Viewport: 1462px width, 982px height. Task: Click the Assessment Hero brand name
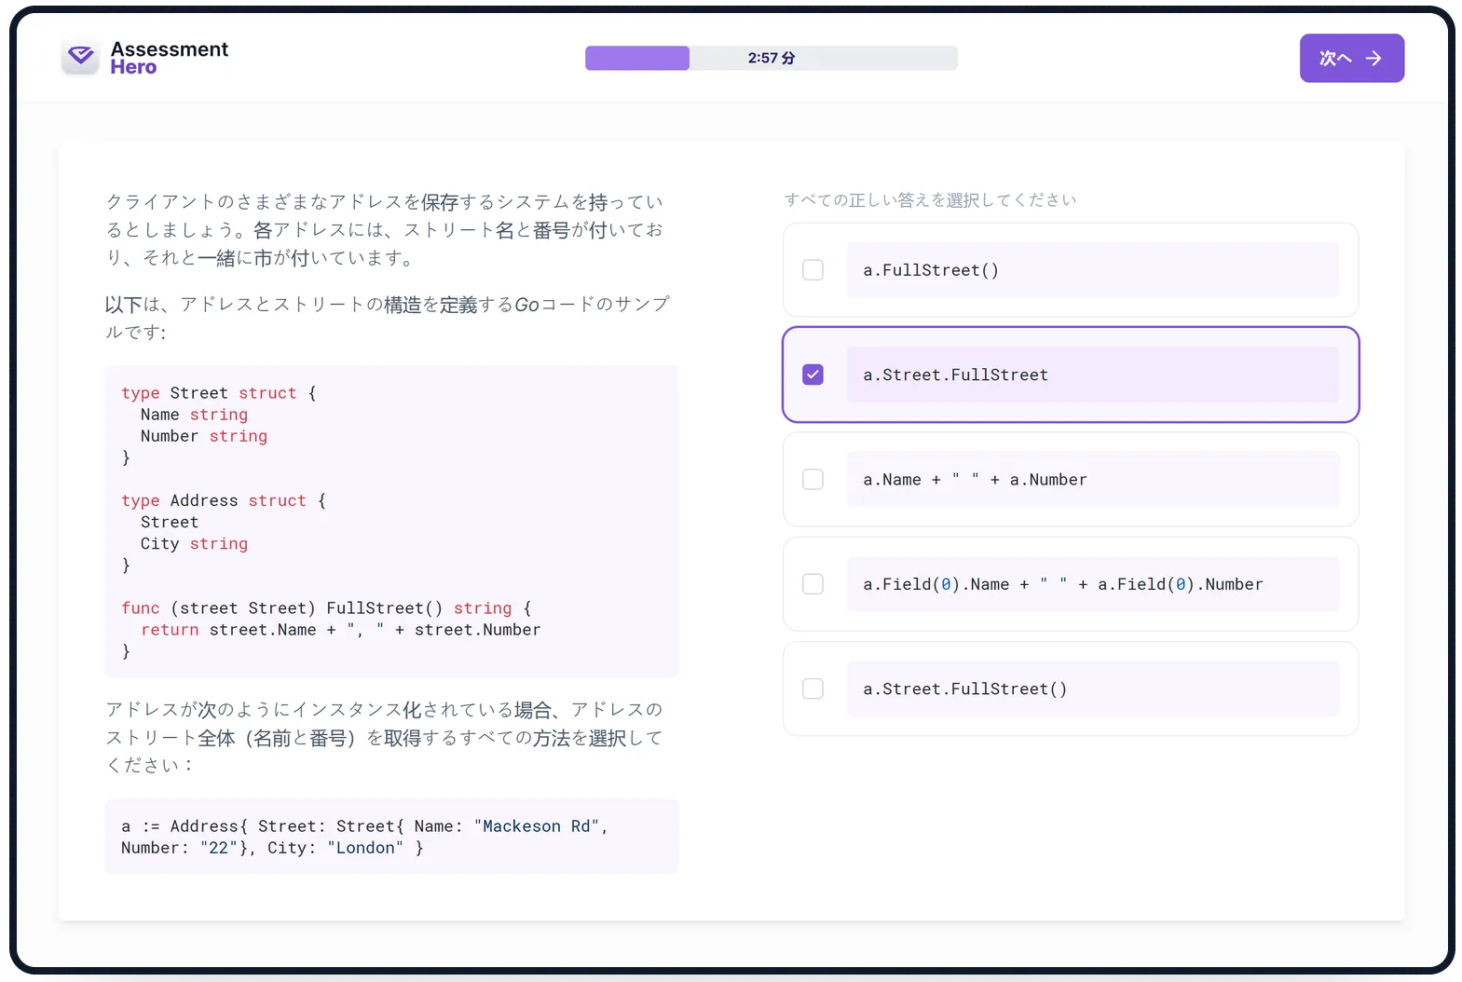click(x=169, y=58)
